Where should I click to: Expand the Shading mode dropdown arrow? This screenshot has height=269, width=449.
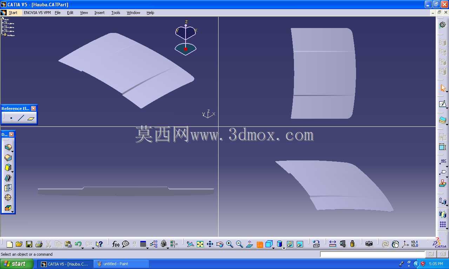(283, 248)
